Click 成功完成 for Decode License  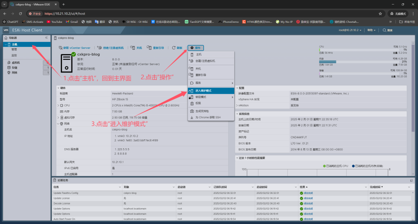click(308, 204)
